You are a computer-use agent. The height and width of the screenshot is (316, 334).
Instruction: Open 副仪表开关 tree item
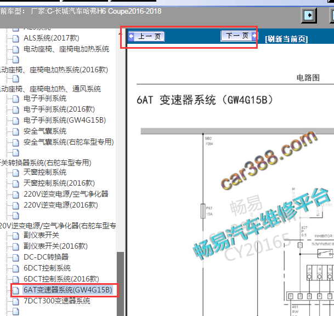[41, 235]
